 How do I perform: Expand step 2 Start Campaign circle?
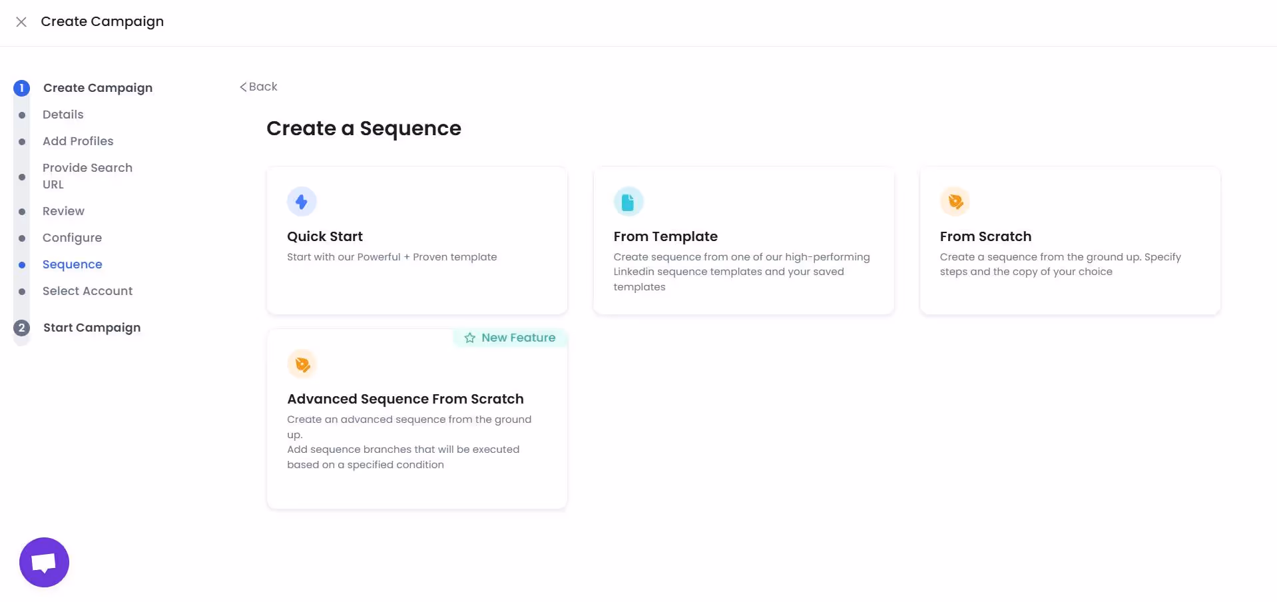pyautogui.click(x=21, y=328)
